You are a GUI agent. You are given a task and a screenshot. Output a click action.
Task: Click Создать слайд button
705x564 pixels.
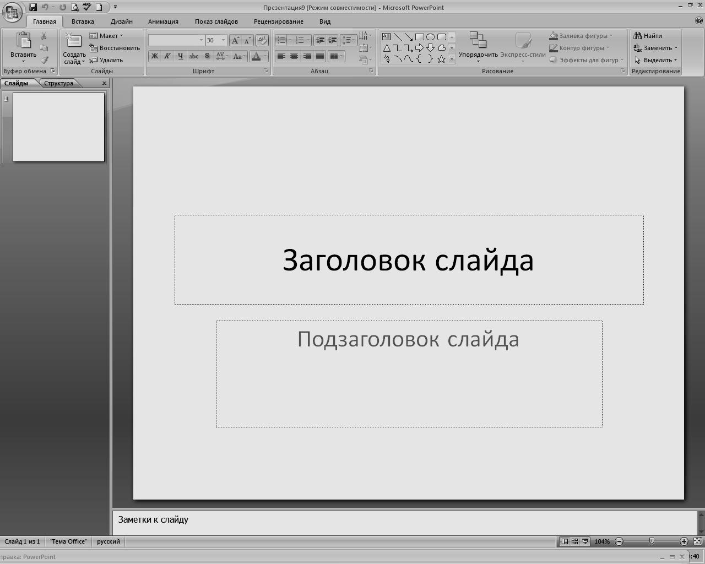[74, 47]
